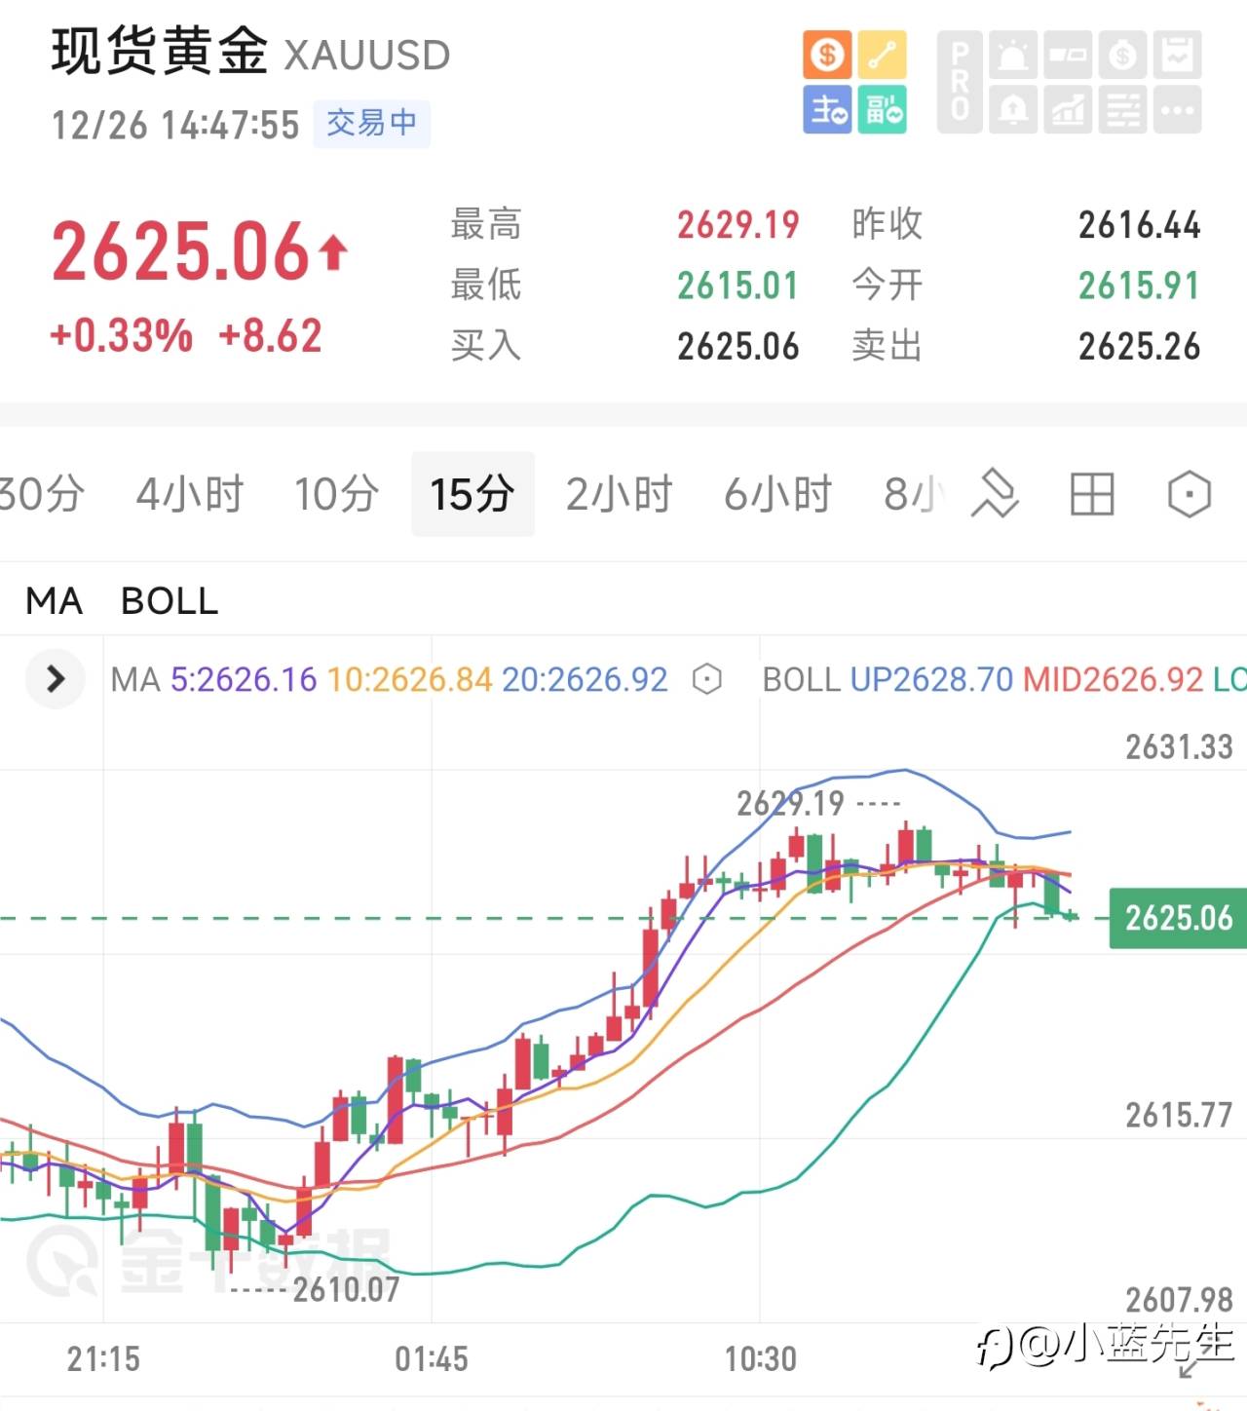Open hexagon chart settings in timeframe bar
This screenshot has width=1247, height=1411.
point(1189,494)
